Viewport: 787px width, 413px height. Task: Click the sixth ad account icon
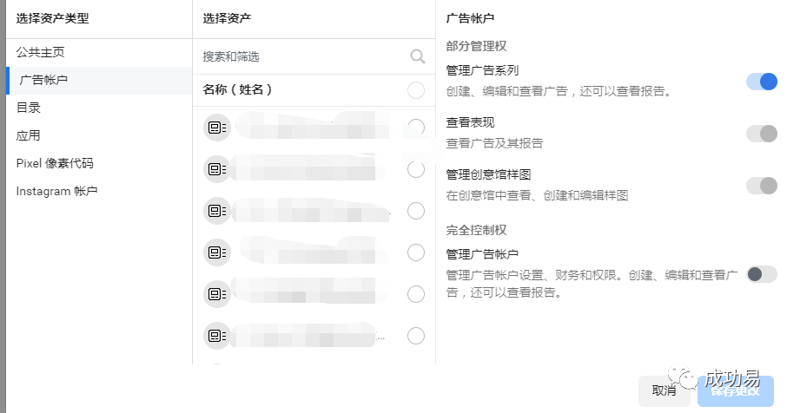[x=217, y=336]
